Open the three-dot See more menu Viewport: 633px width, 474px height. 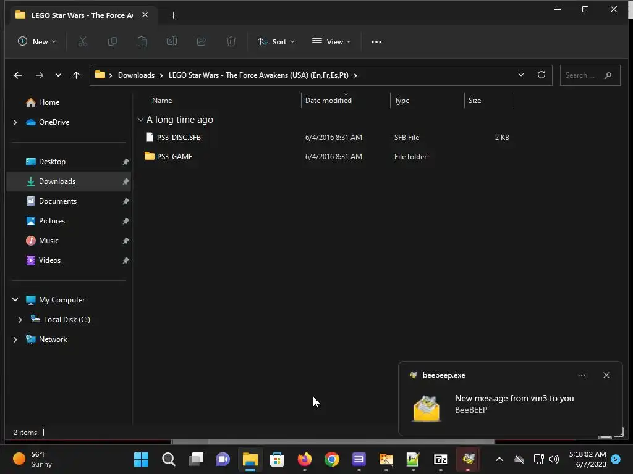376,41
